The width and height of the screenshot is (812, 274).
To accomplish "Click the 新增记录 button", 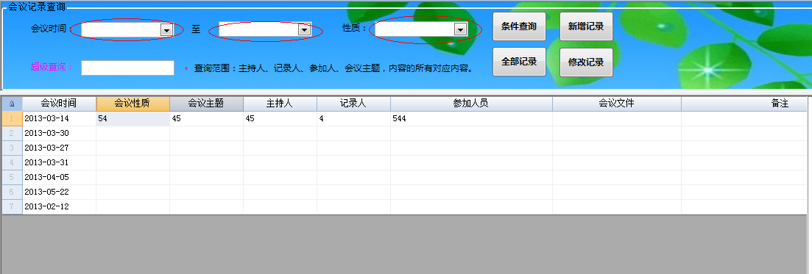I will pyautogui.click(x=586, y=26).
